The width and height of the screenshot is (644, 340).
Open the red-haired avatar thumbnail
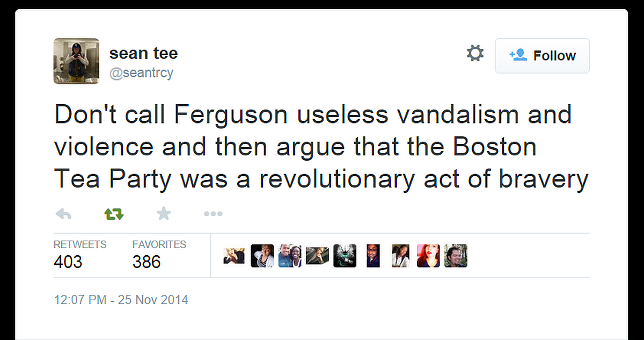428,256
